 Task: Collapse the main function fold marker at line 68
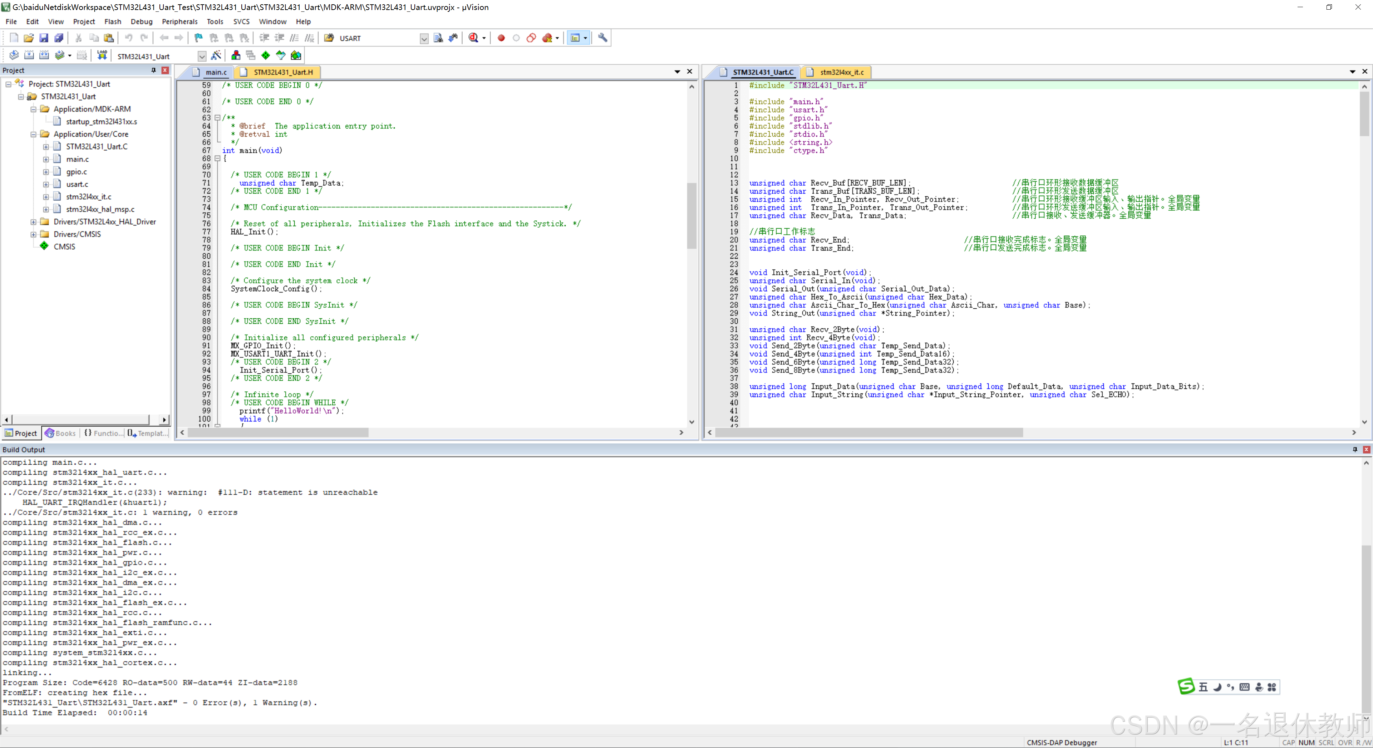tap(217, 159)
